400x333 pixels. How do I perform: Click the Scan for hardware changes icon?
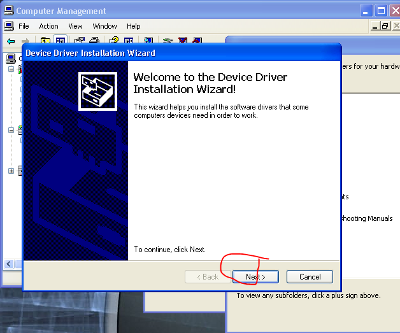(148, 40)
